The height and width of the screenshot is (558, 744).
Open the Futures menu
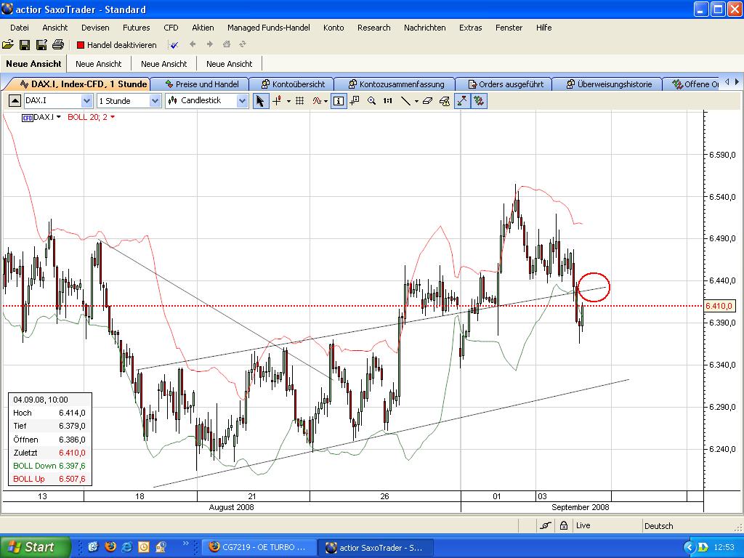coord(136,28)
